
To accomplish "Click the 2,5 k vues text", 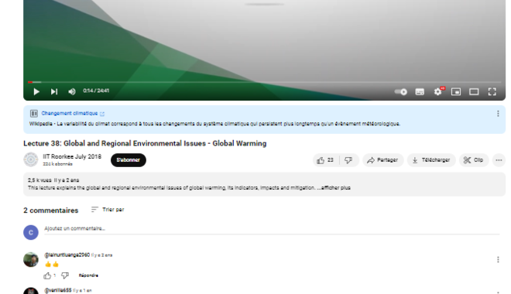I will click(39, 180).
